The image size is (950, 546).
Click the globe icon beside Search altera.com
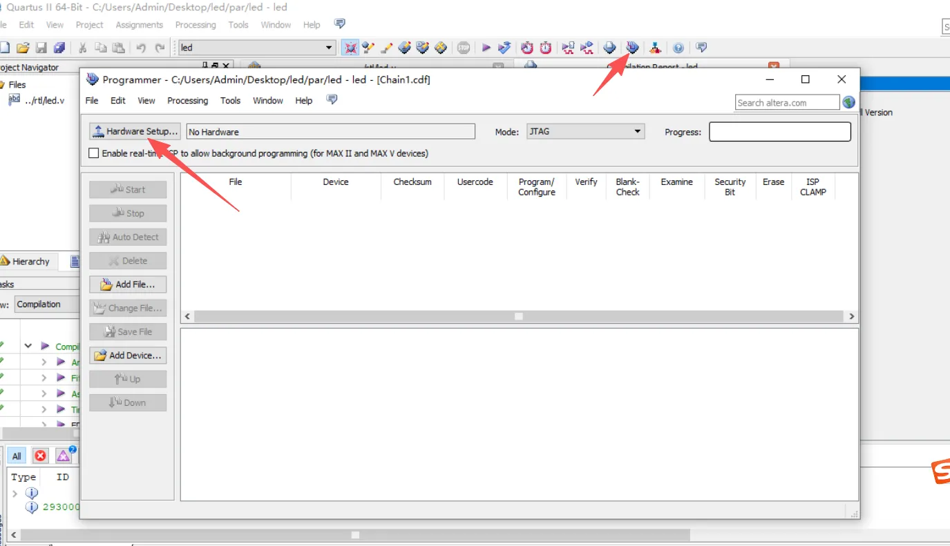click(x=849, y=102)
